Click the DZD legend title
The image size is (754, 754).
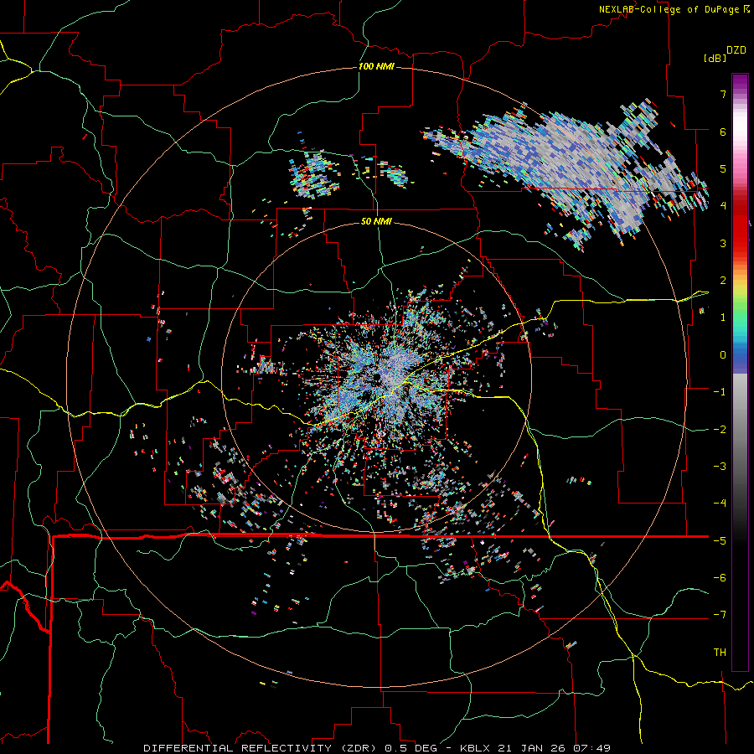tap(736, 50)
